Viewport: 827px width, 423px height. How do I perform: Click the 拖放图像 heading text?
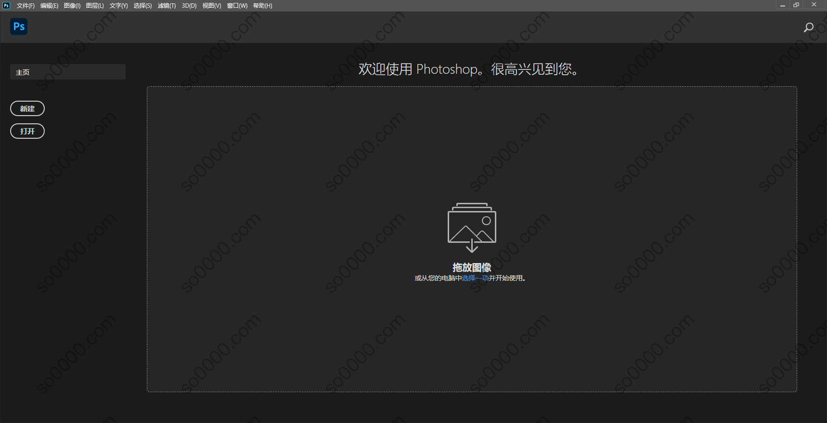472,267
